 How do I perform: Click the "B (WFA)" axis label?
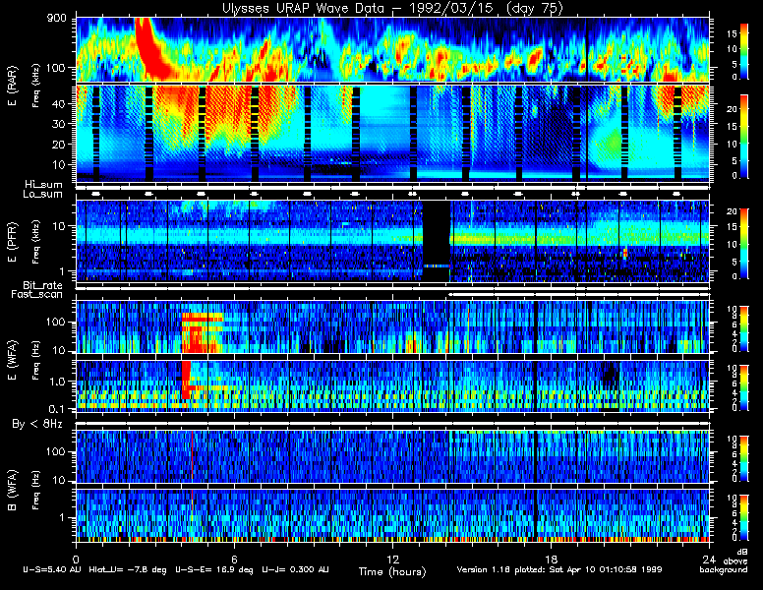point(12,490)
